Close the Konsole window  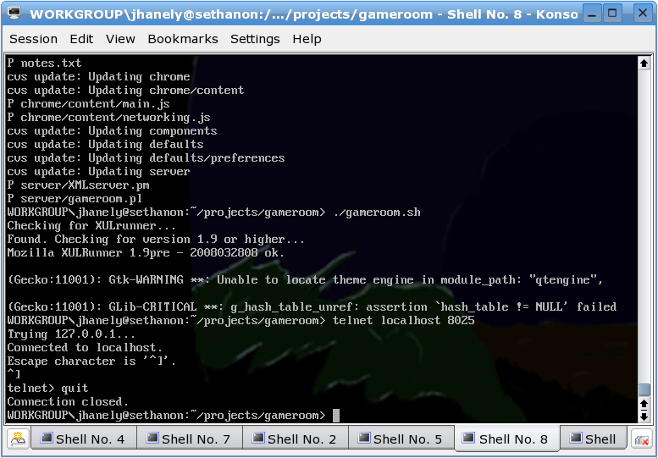pyautogui.click(x=637, y=14)
